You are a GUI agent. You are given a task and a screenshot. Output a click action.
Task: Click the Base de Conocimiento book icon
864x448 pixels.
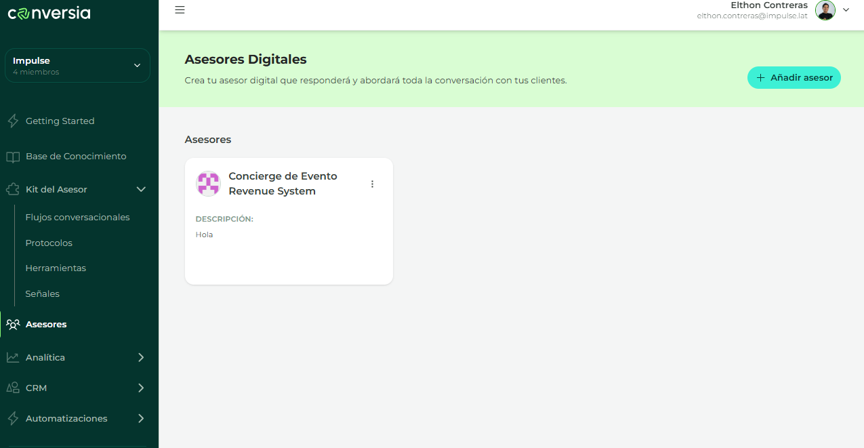point(13,157)
